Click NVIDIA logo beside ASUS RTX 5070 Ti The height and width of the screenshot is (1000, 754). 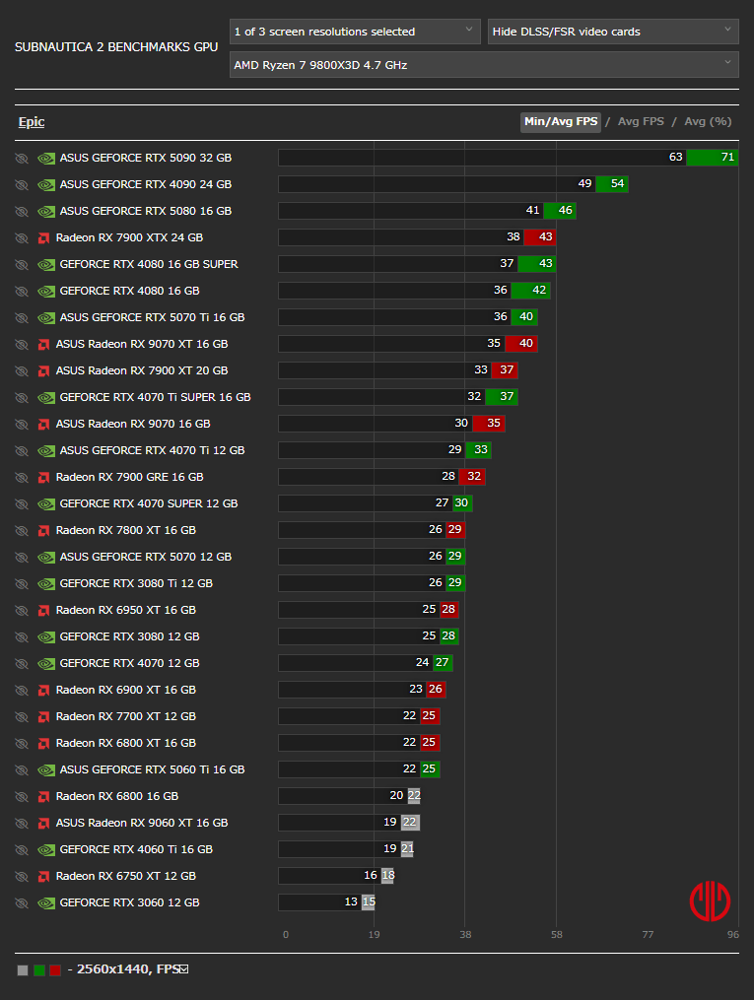tap(46, 317)
